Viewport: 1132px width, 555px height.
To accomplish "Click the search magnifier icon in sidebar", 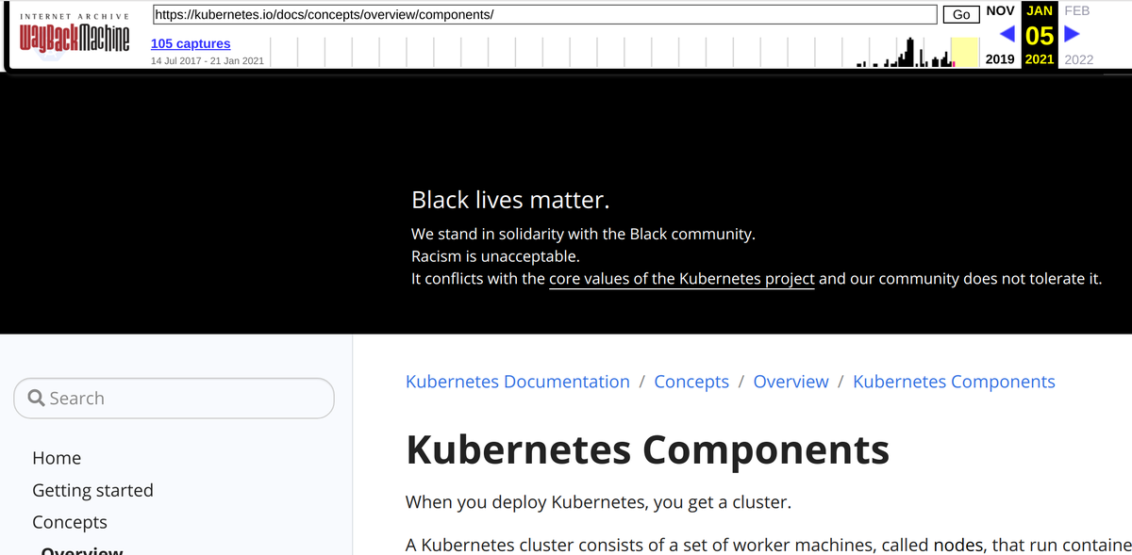I will coord(37,398).
